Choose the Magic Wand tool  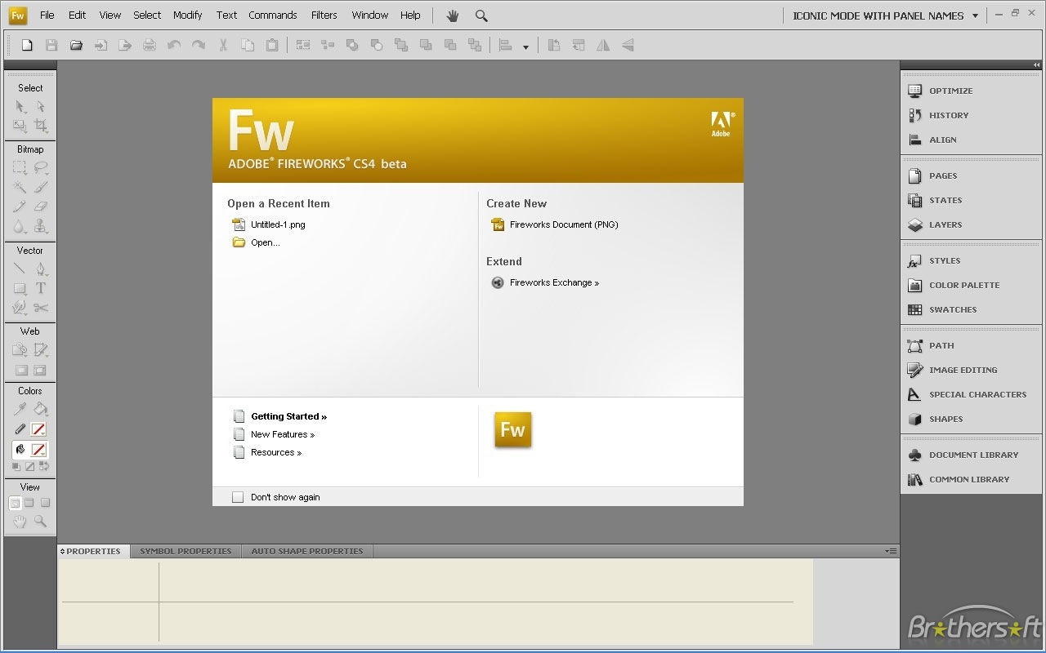[x=20, y=187]
